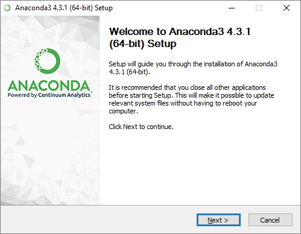The height and width of the screenshot is (234, 301).
Task: Click the Welcome to Anaconda3 4.3.1 heading
Action: (x=180, y=31)
